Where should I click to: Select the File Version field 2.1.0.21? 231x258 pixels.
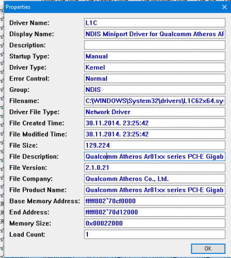click(x=155, y=168)
